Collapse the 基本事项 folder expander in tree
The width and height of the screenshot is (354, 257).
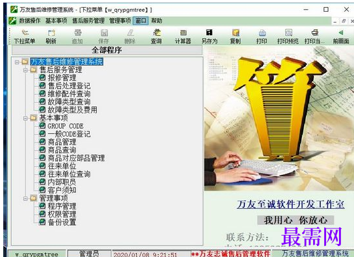tap(25, 118)
